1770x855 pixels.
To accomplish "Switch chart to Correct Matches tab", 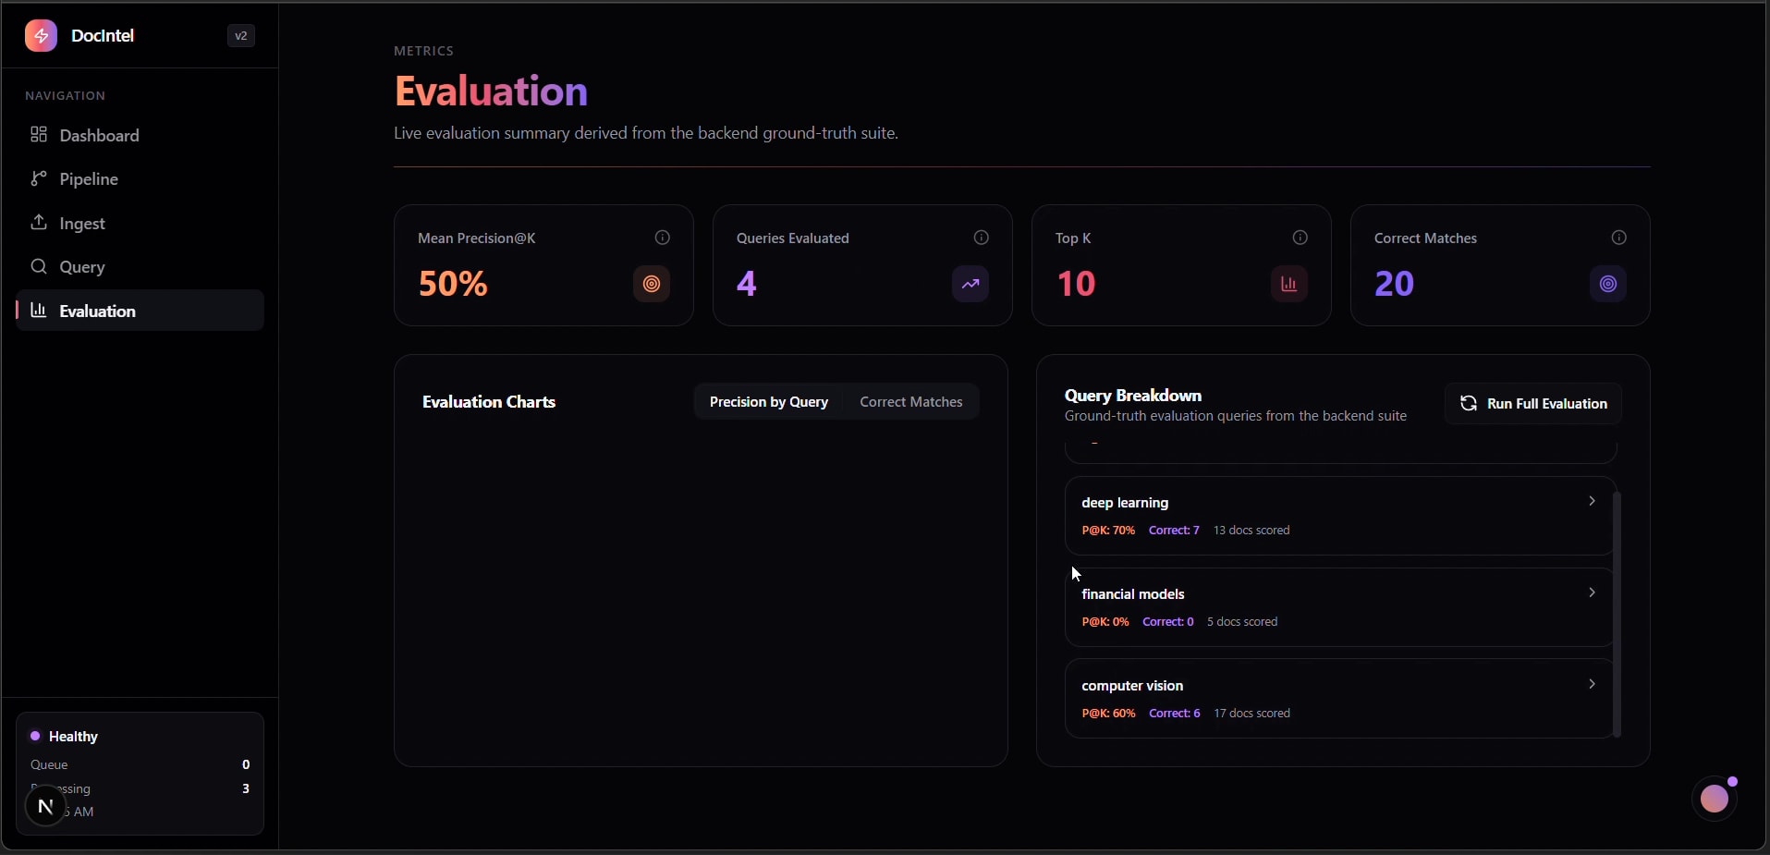I will click(911, 402).
